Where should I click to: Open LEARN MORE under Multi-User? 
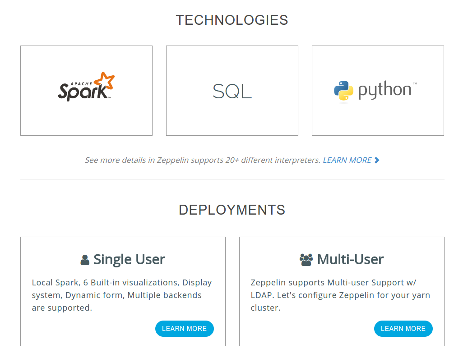click(403, 329)
